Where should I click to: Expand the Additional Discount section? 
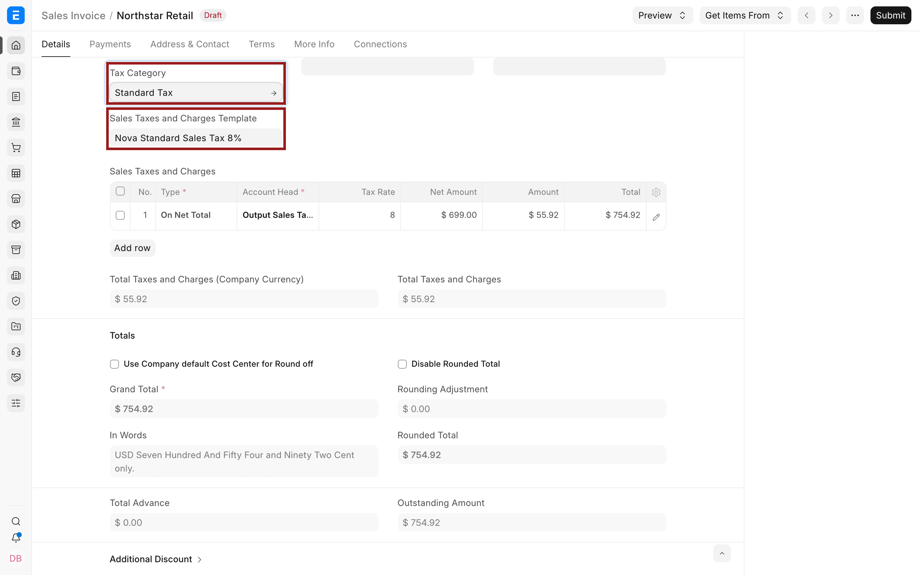click(x=156, y=559)
